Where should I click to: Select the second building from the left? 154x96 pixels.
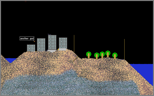pos(41,45)
